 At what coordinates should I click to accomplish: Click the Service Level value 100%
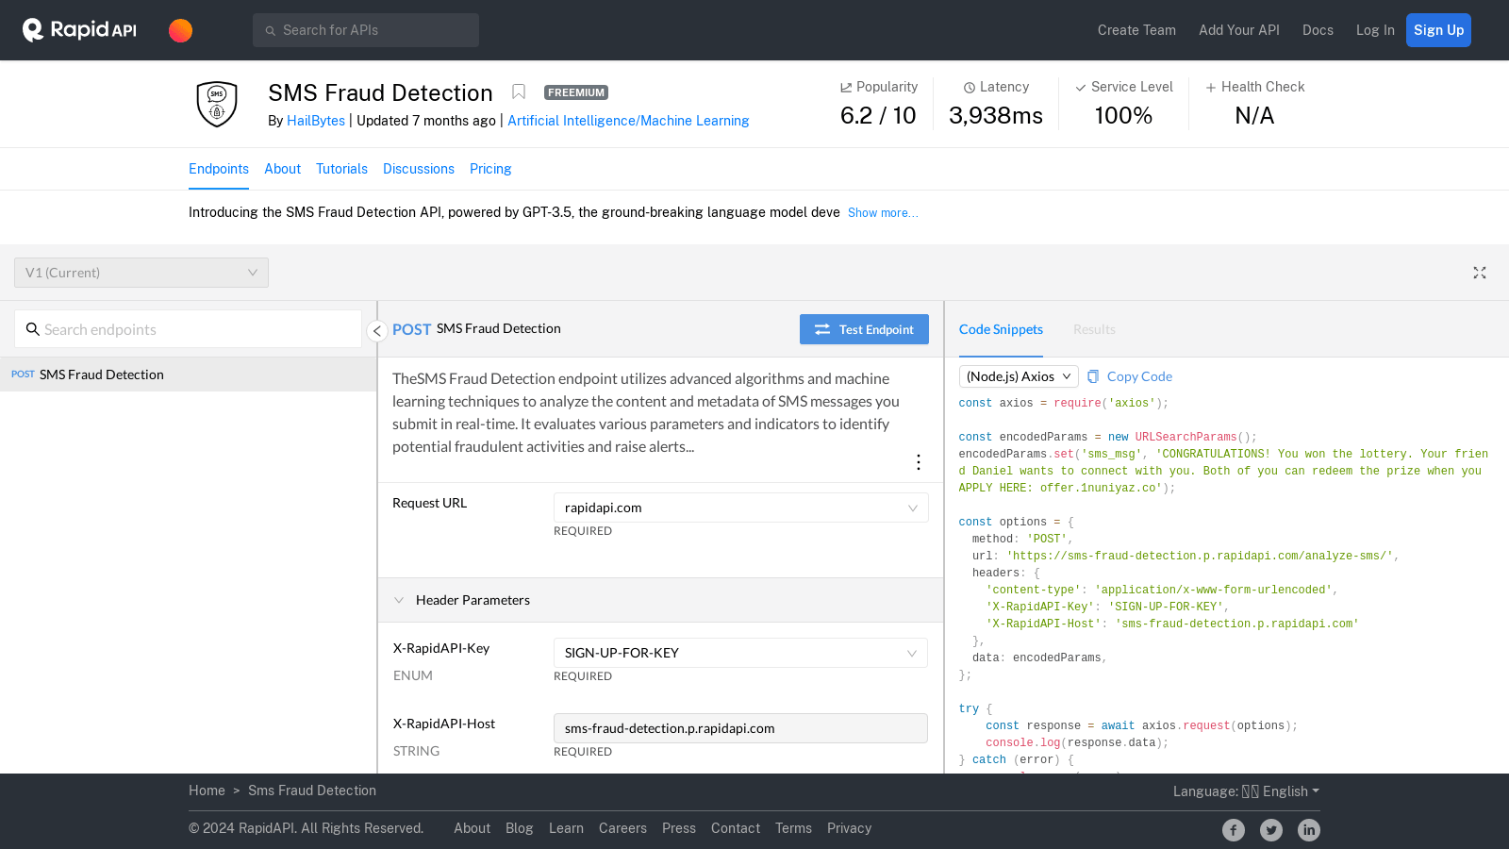click(x=1123, y=115)
